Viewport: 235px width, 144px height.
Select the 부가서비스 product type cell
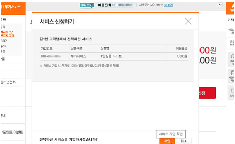click(78, 56)
